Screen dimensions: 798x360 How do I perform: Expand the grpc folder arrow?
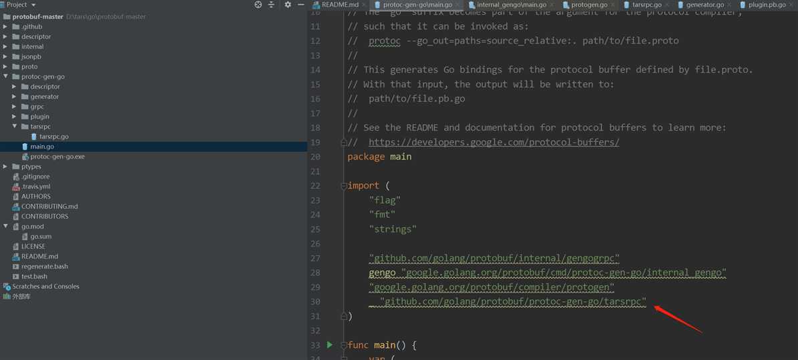coord(15,107)
